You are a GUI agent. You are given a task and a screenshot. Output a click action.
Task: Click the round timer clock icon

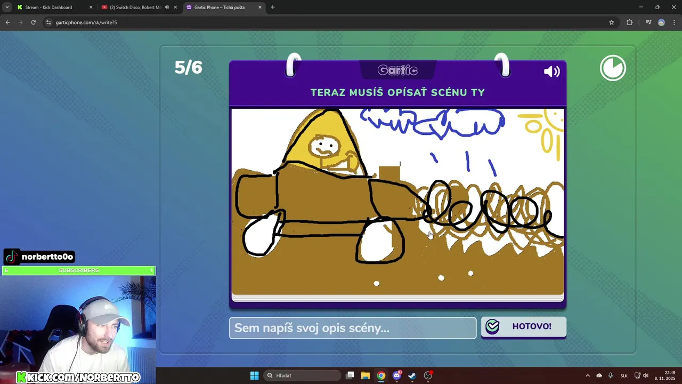pyautogui.click(x=613, y=68)
